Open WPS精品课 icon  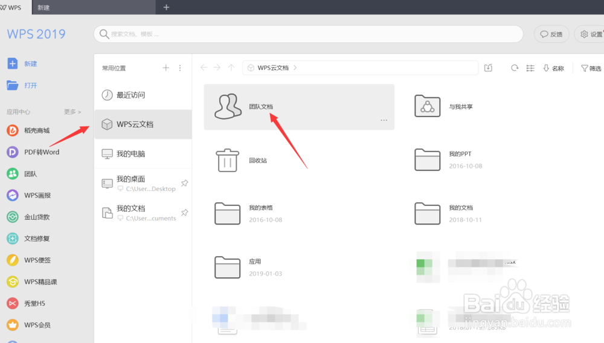pos(12,281)
